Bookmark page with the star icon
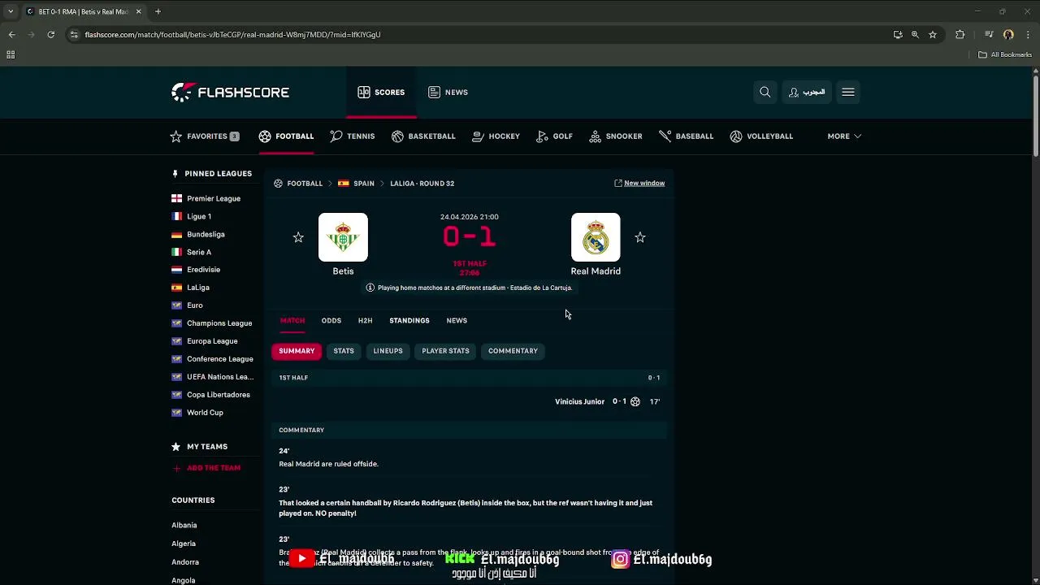This screenshot has width=1040, height=585. (x=933, y=34)
